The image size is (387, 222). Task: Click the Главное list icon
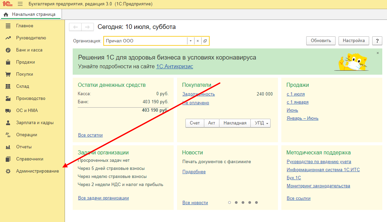(x=8, y=26)
